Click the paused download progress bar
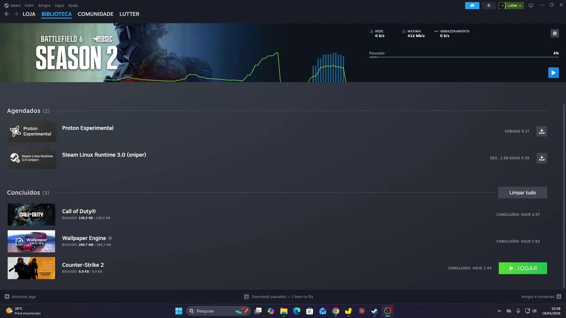The height and width of the screenshot is (318, 566). (x=464, y=57)
